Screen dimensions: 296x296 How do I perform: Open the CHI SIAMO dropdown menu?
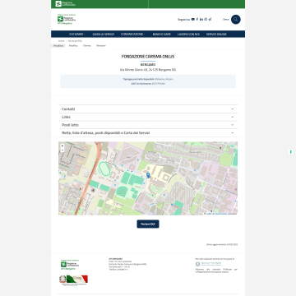[x=77, y=34]
